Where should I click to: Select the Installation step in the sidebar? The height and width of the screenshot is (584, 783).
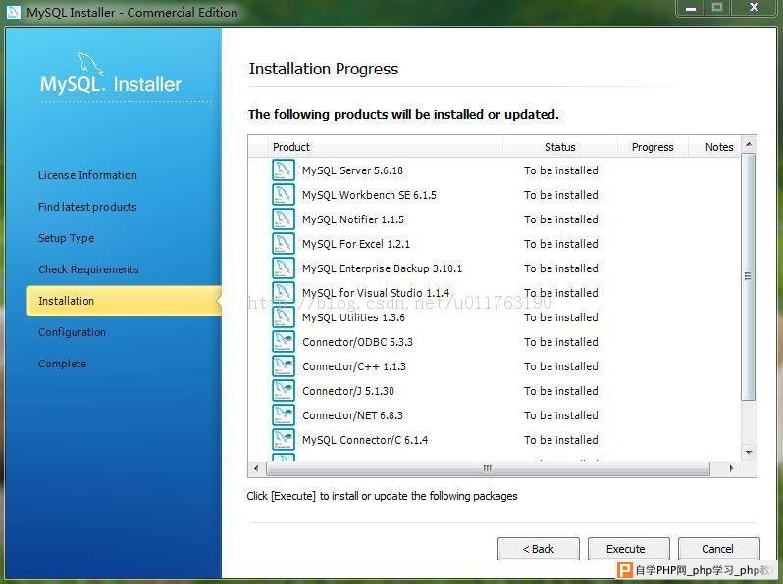[125, 301]
